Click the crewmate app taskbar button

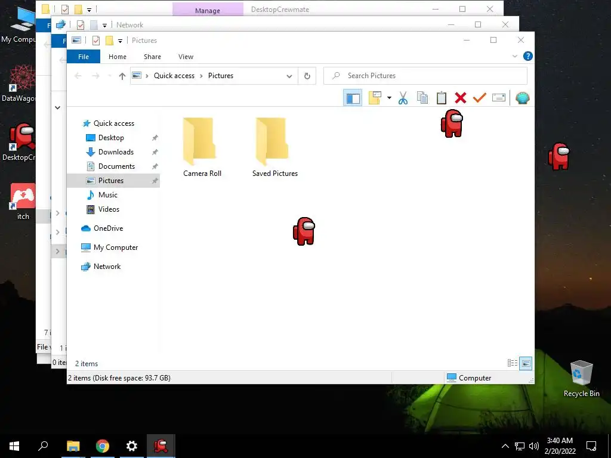click(161, 446)
